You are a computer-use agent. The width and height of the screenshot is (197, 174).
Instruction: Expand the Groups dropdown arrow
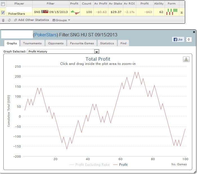[69, 20]
